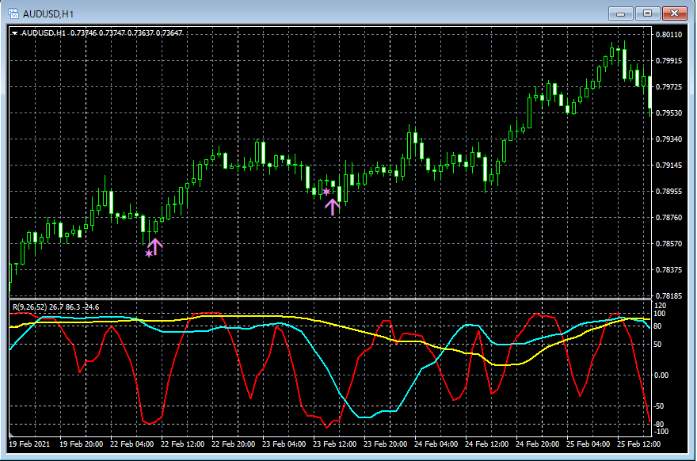Click the 19 Feb 2021 date on time axis

tap(30, 444)
